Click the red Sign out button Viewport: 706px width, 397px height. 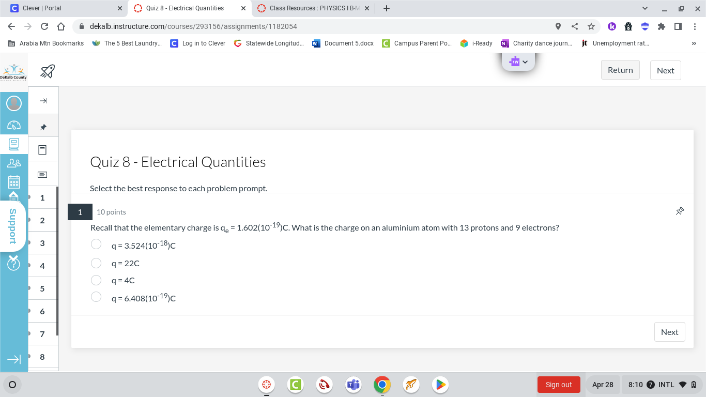pos(559,384)
